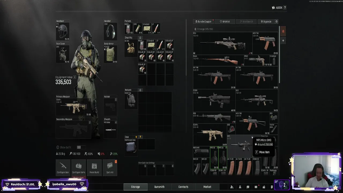Select the empty Holster slot
The image size is (343, 193).
[x=110, y=107]
